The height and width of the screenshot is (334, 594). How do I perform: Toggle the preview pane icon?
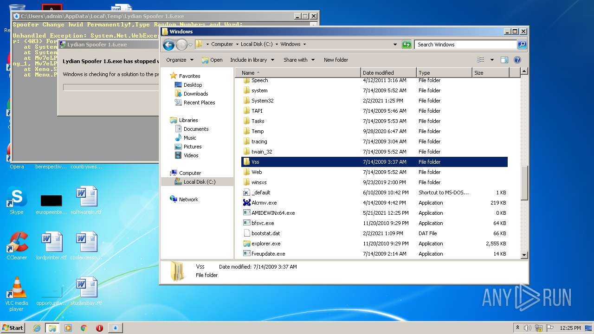click(504, 60)
